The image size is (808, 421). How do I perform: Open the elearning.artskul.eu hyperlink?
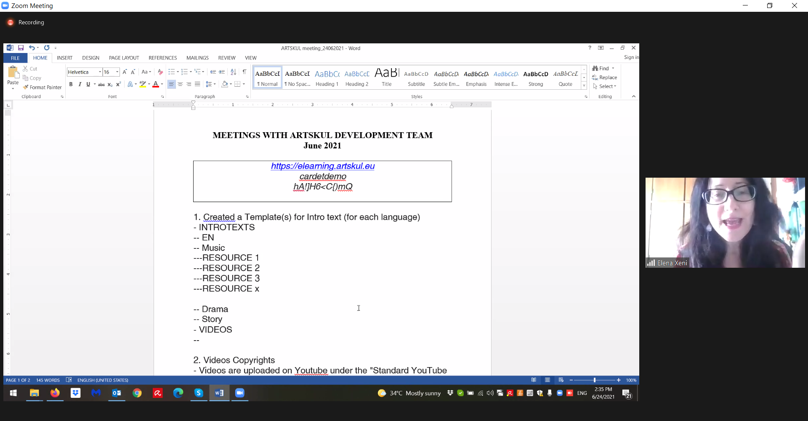click(x=322, y=166)
